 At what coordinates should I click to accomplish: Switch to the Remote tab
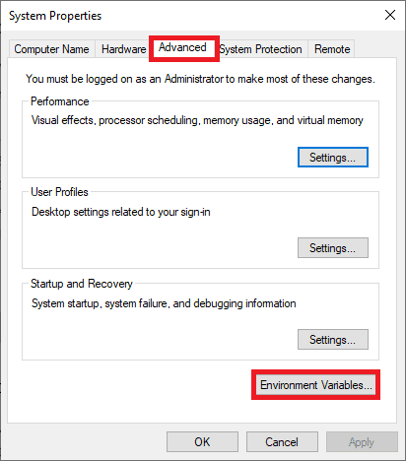[x=332, y=49]
